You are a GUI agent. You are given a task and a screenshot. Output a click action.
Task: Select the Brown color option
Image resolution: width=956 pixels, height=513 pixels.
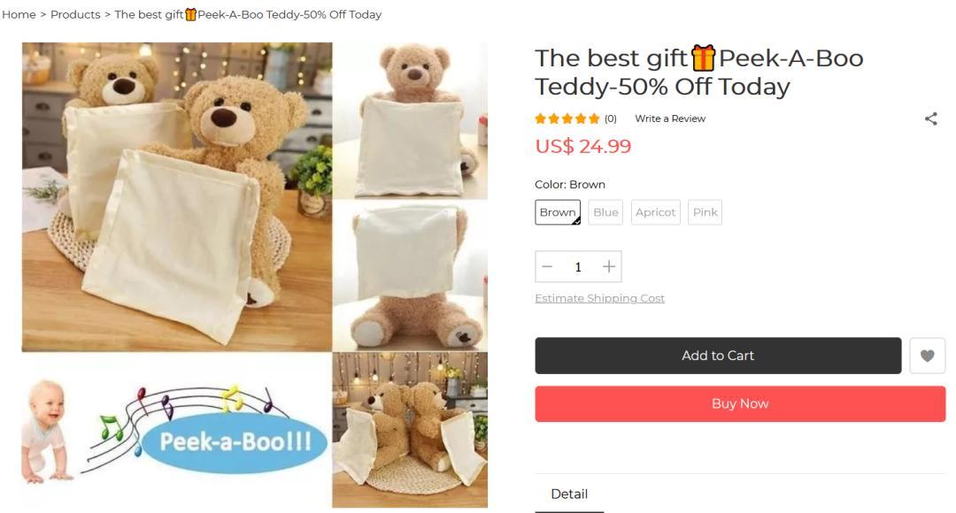558,212
